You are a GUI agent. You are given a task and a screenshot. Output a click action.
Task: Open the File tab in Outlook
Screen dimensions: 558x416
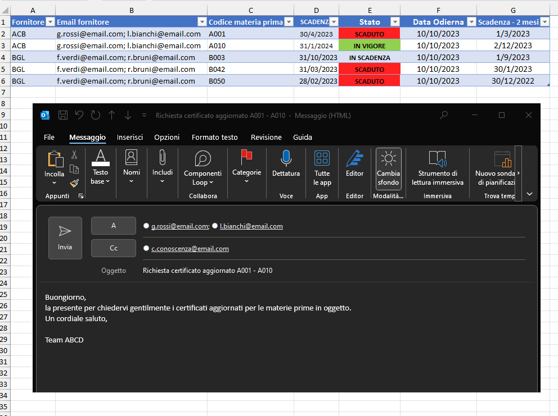coord(49,137)
